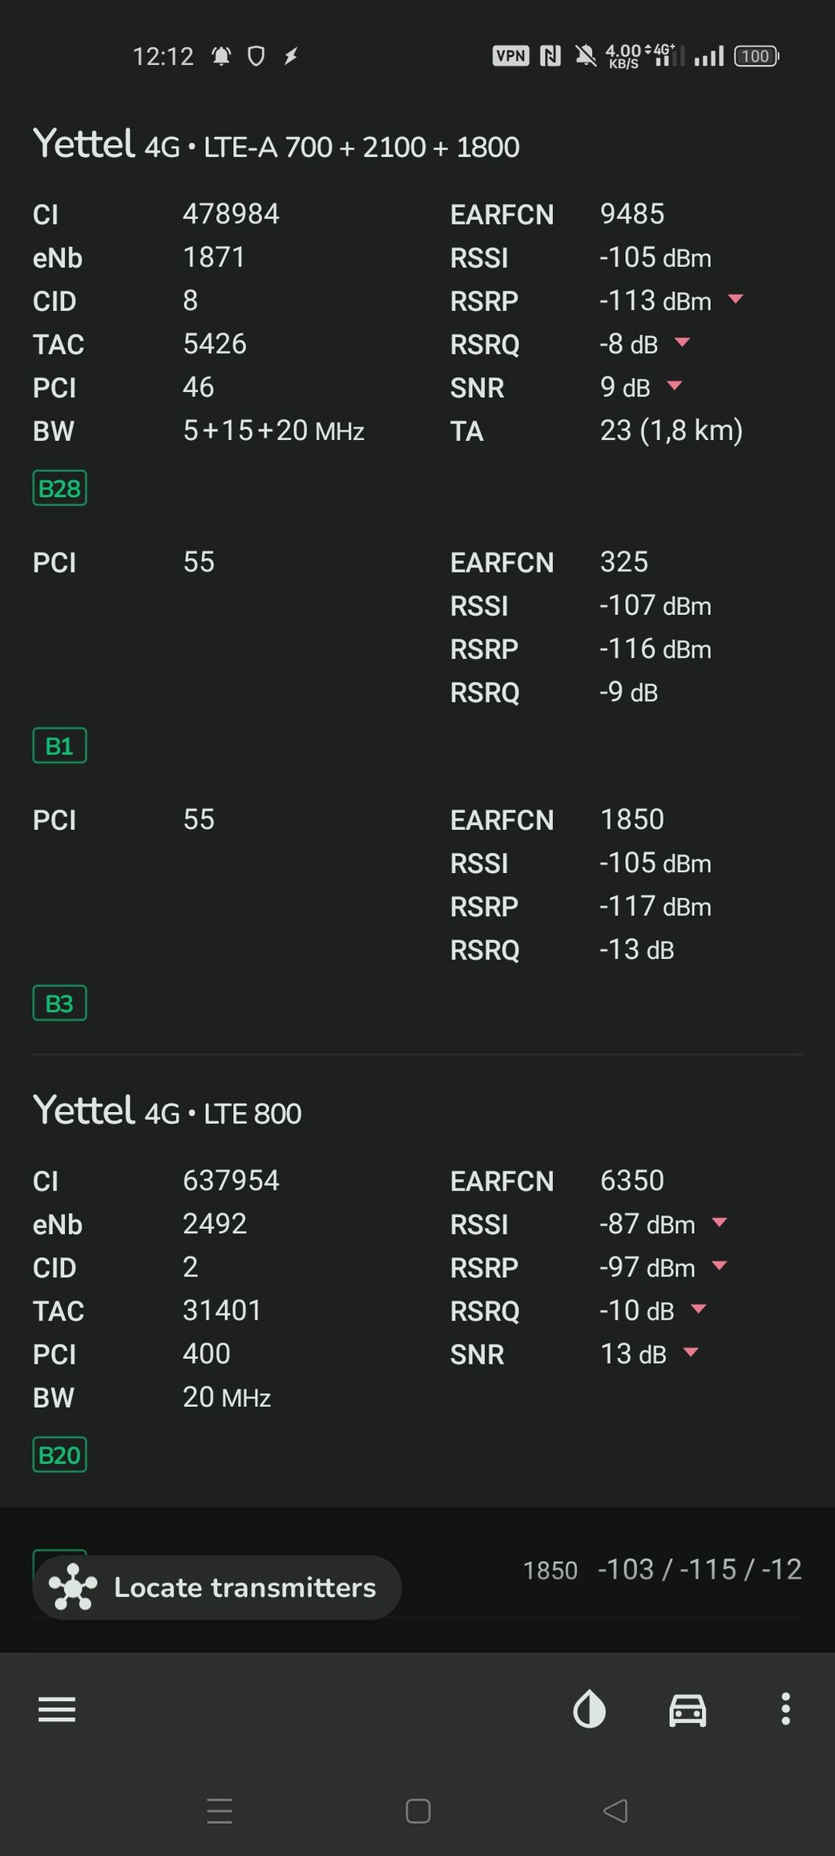Viewport: 835px width, 1856px height.
Task: Tap the B3 band badge
Action: pyautogui.click(x=59, y=1003)
